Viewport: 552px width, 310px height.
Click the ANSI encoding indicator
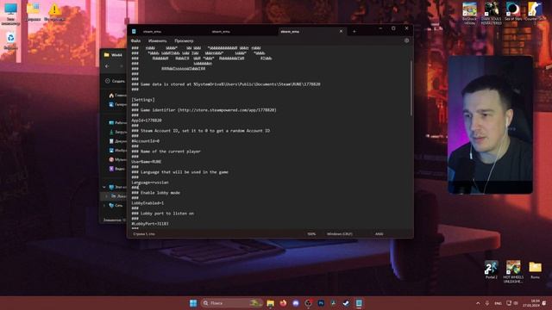pos(379,233)
